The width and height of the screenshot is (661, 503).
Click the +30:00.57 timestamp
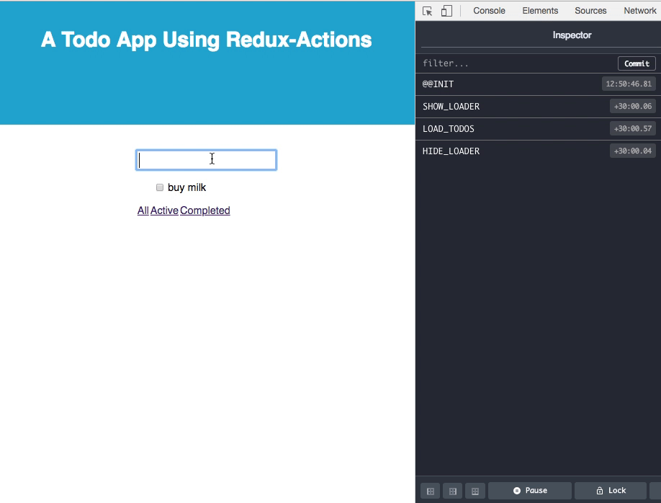633,129
